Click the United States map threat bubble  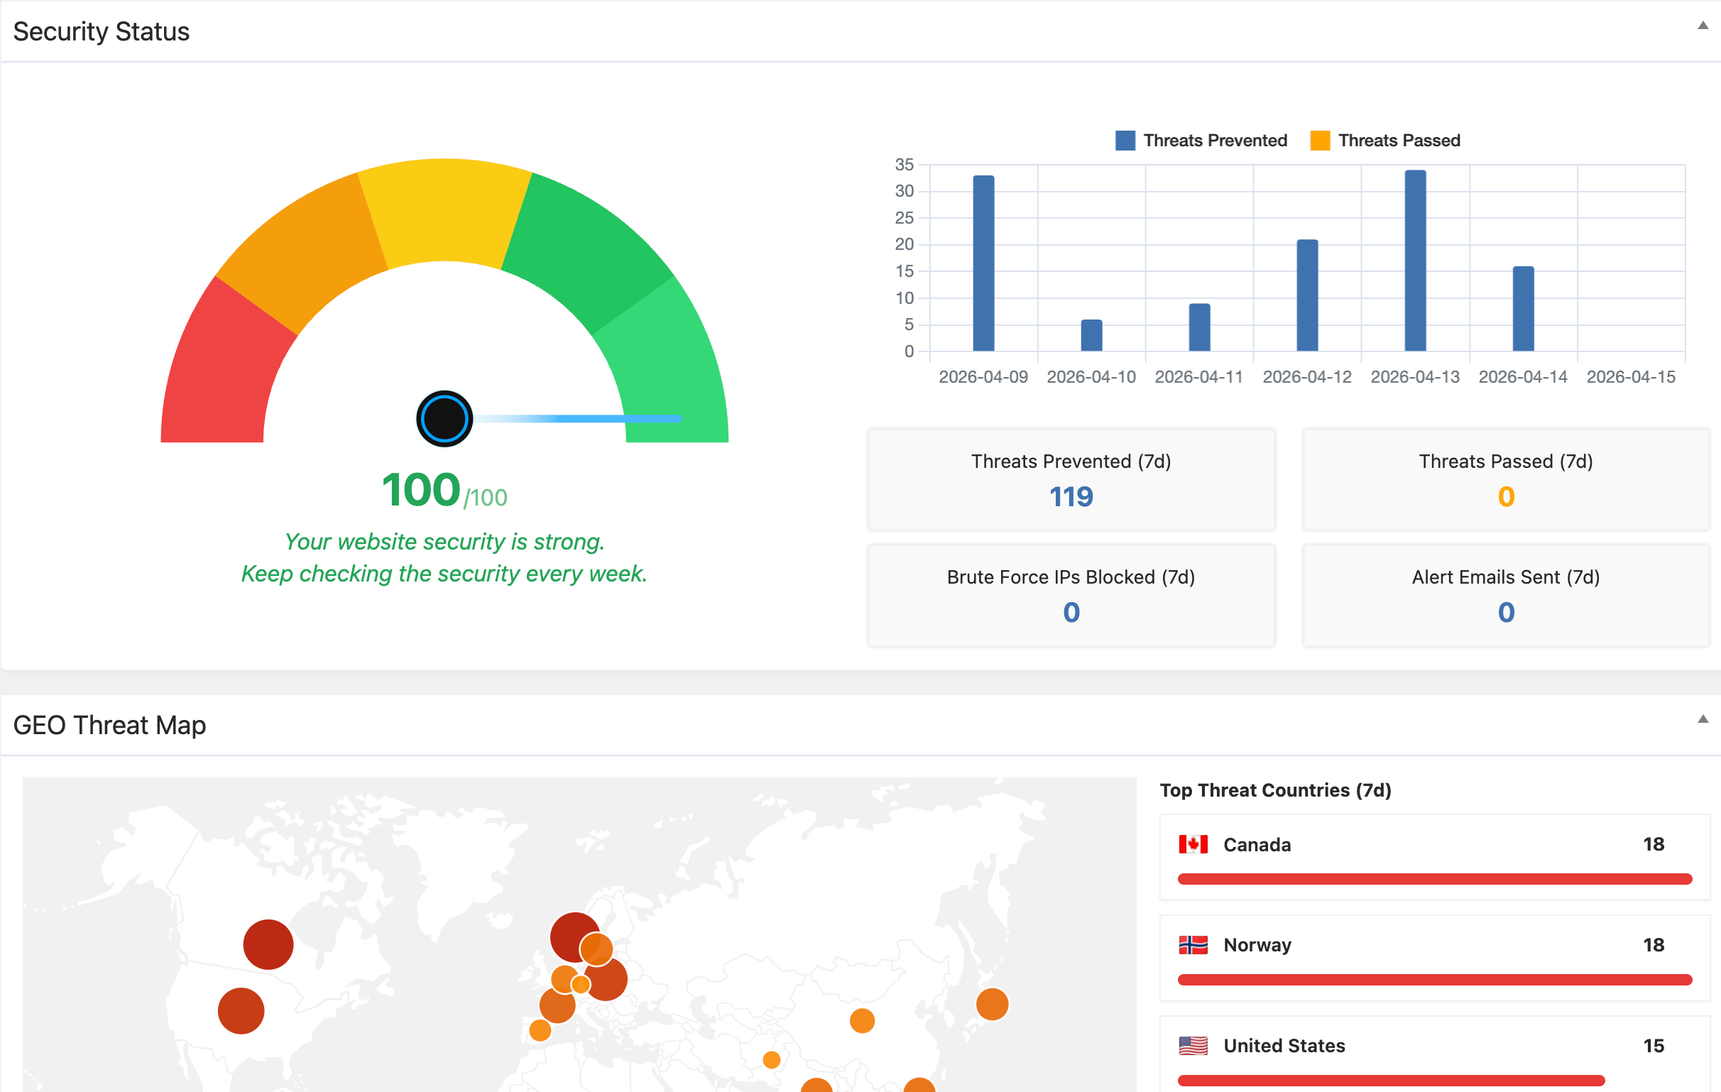click(x=241, y=1010)
